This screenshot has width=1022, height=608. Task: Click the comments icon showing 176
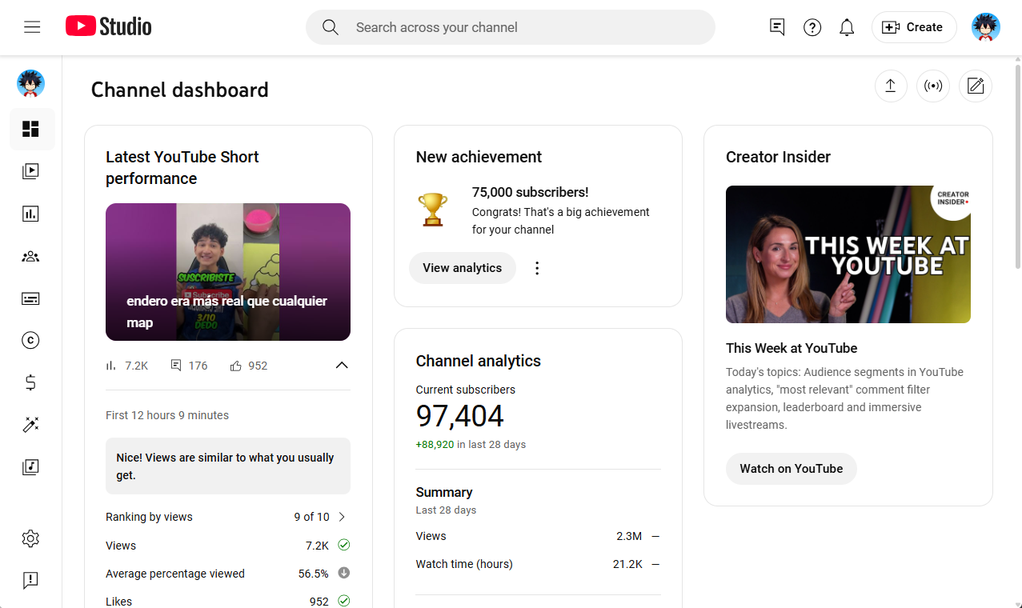[176, 366]
